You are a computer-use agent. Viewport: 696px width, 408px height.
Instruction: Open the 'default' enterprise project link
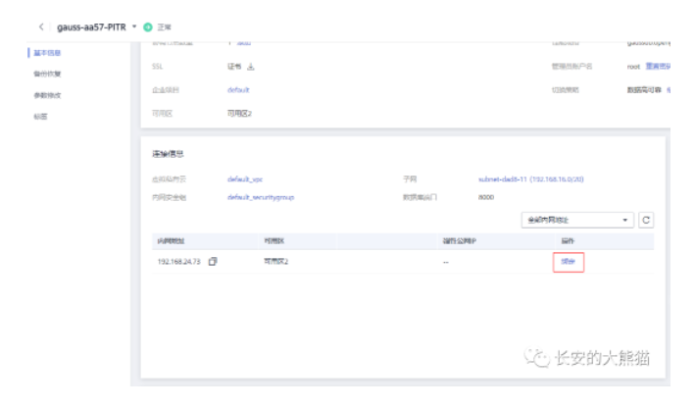click(x=238, y=90)
